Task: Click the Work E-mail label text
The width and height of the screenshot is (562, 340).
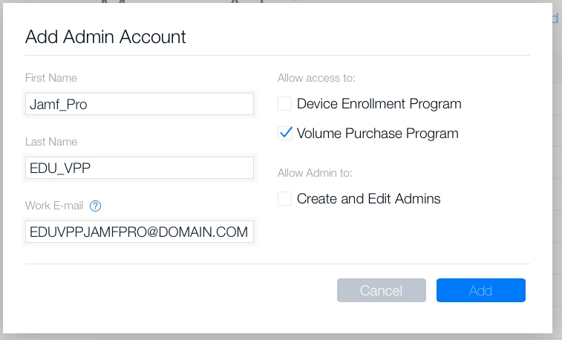Action: 54,206
